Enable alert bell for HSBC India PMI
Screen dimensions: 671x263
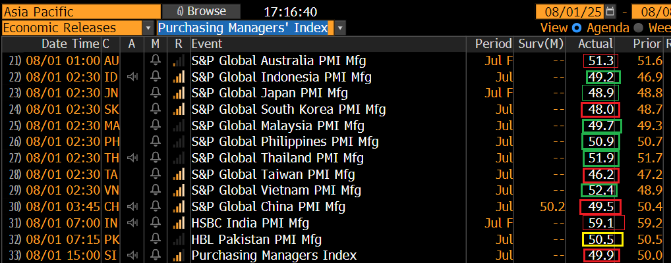[156, 223]
